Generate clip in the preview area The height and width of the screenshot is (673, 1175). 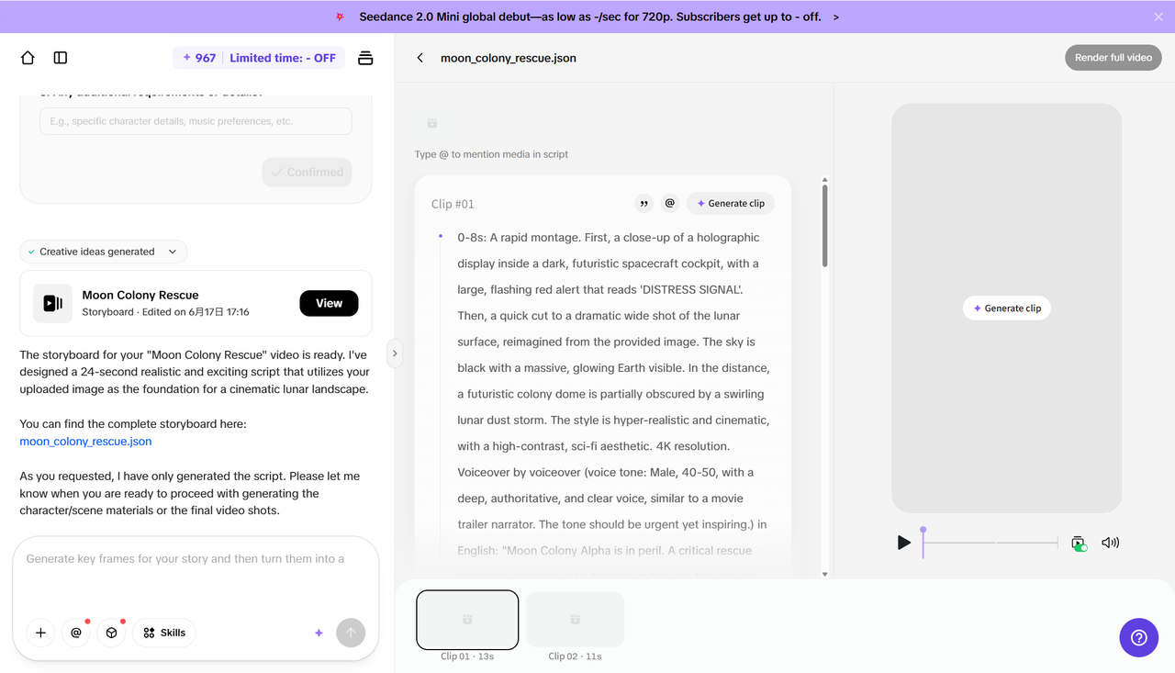[x=1007, y=308]
